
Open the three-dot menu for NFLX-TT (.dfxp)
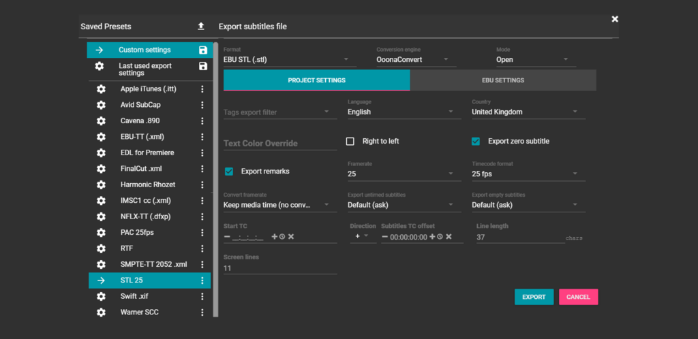pos(202,217)
